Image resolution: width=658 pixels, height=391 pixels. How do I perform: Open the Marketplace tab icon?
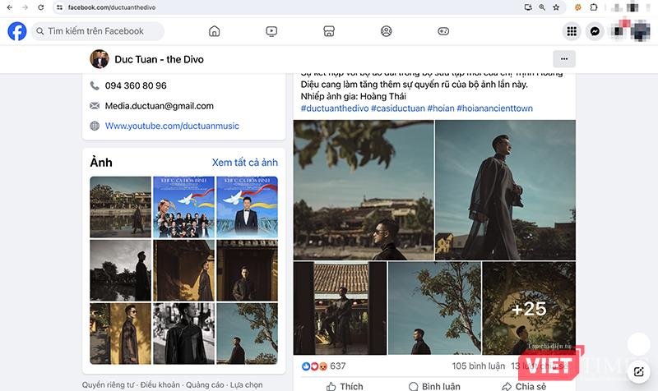coord(329,31)
